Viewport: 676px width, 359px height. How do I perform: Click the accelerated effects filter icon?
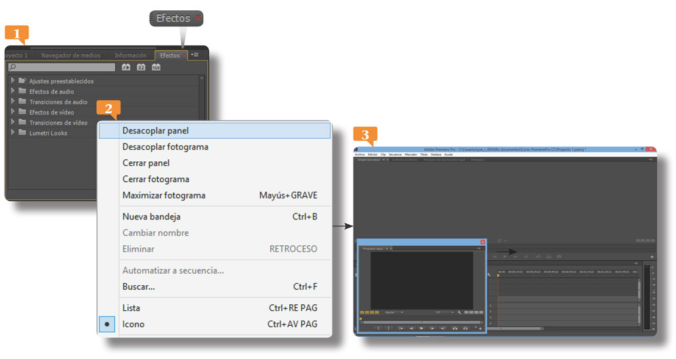pos(125,67)
